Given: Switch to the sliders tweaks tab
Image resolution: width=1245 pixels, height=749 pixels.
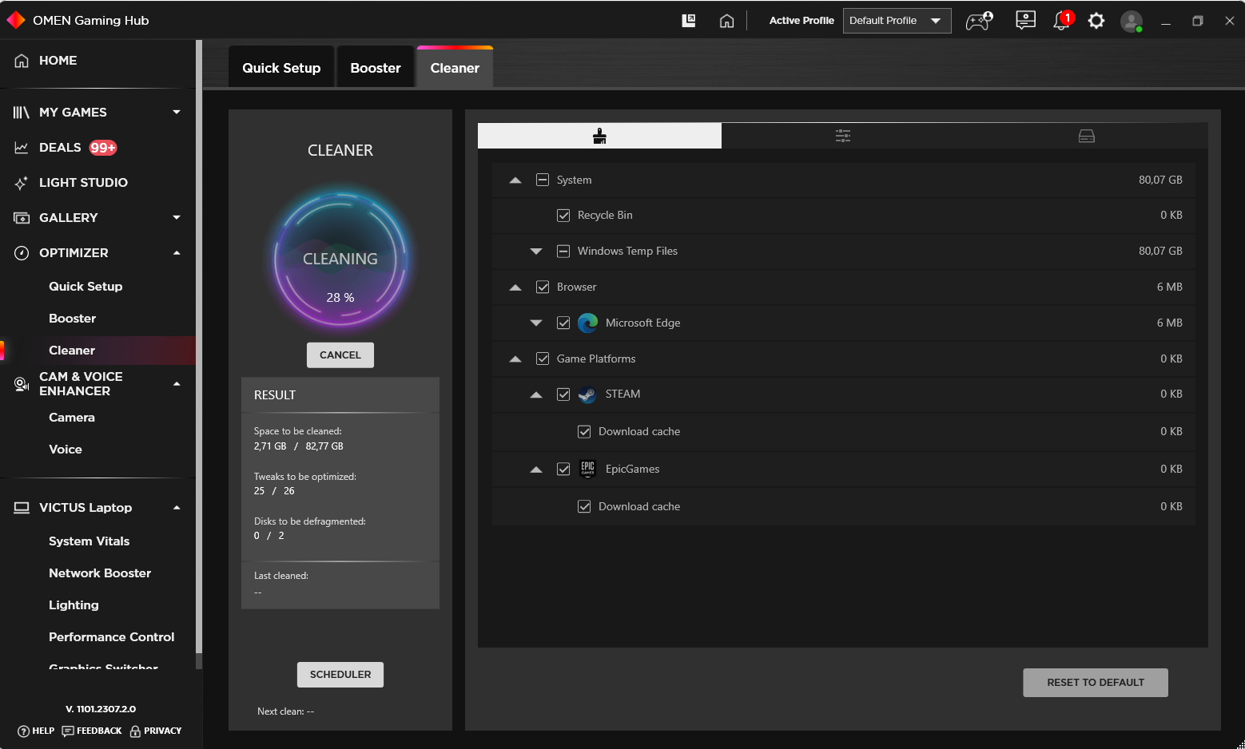Looking at the screenshot, I should pos(843,136).
